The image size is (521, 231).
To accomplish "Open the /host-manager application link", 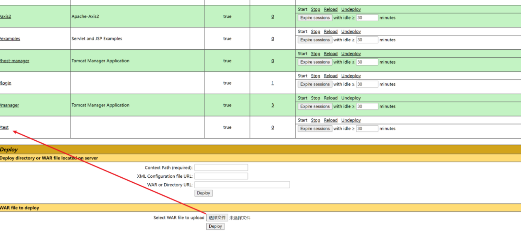I will 14,61.
